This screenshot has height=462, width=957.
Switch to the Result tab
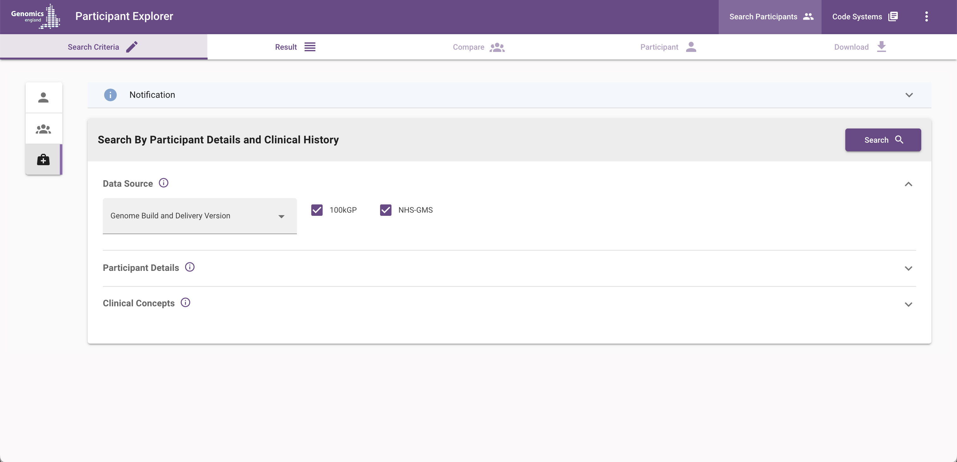295,47
